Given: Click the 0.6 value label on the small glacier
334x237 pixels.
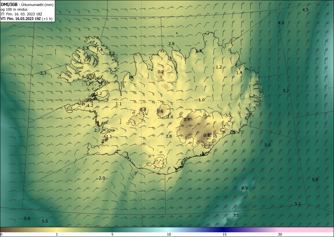Looking at the screenshot, I should [x=160, y=111].
